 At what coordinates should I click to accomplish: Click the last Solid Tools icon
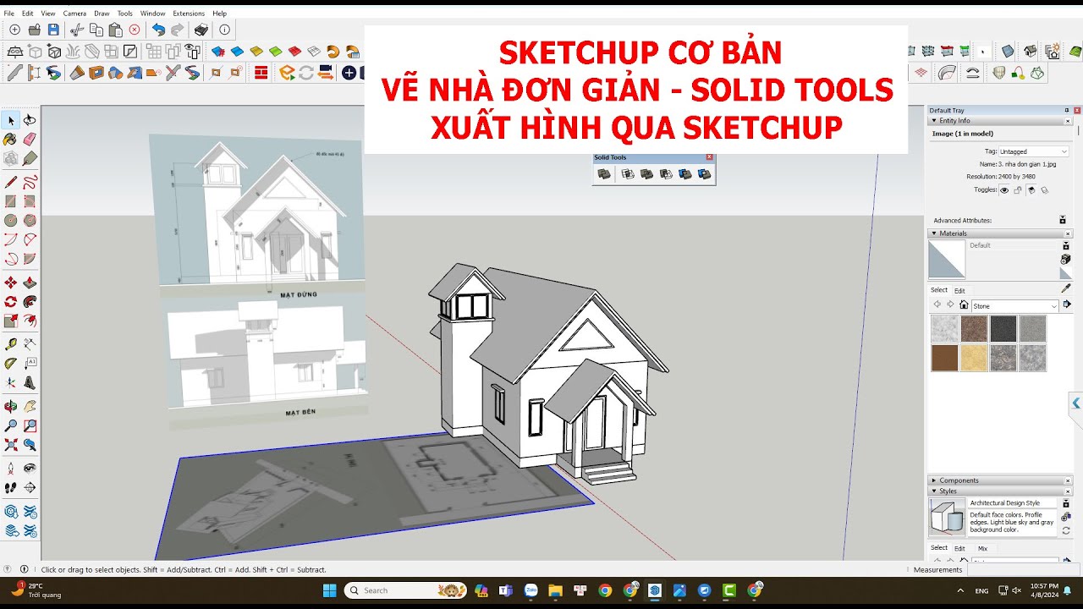(704, 174)
